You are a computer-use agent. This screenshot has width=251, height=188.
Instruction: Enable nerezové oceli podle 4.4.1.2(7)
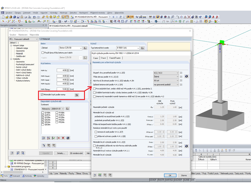(x=96, y=132)
